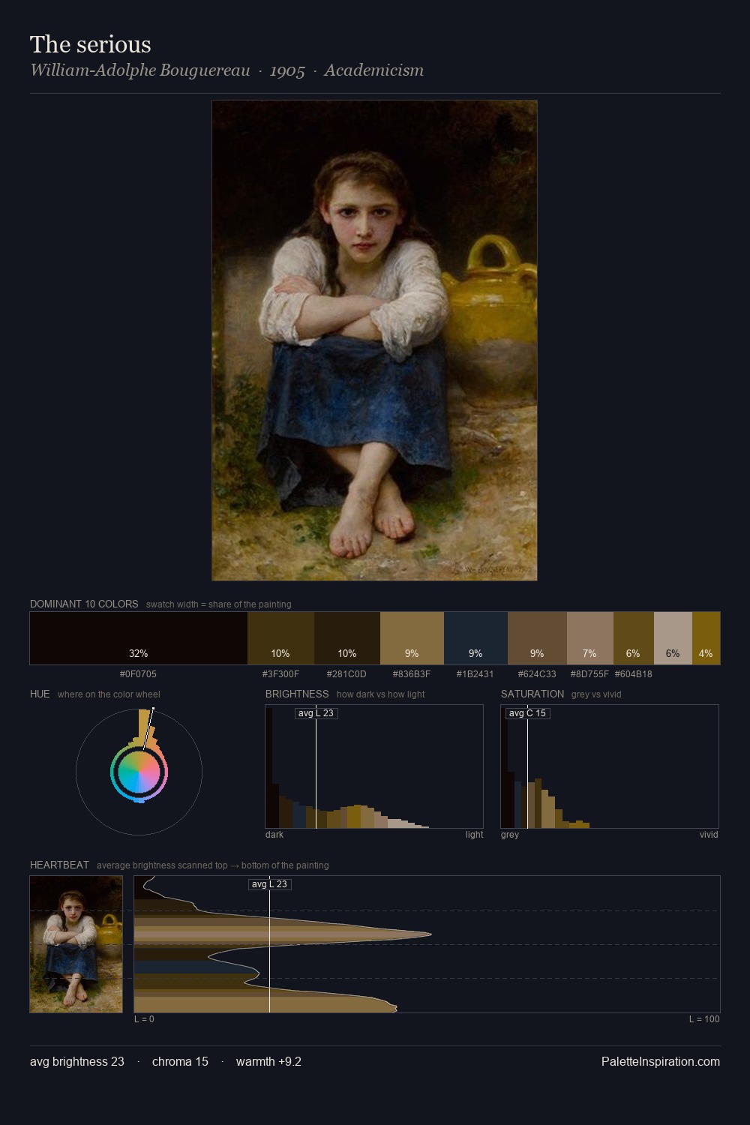Click the #604B18 olive swatch at 6%

click(x=634, y=638)
